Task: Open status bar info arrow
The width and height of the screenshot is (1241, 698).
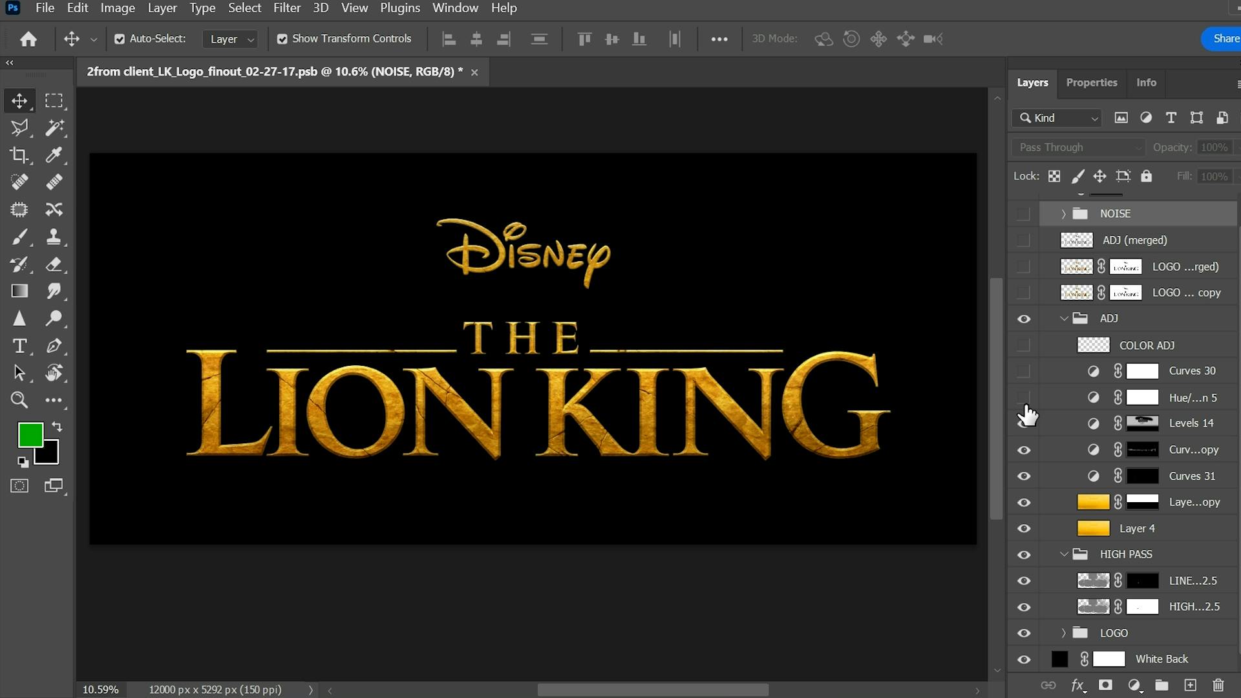Action: [311, 690]
